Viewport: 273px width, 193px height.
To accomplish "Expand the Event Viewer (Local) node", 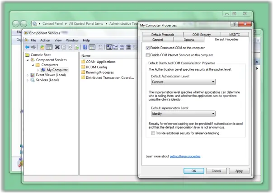I will point(27,75).
